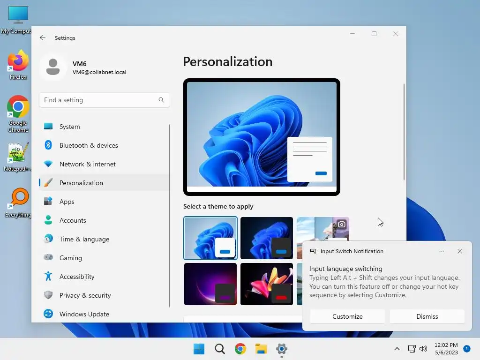Close the Input Switch Notification popup
The image size is (480, 360).
pos(460,251)
